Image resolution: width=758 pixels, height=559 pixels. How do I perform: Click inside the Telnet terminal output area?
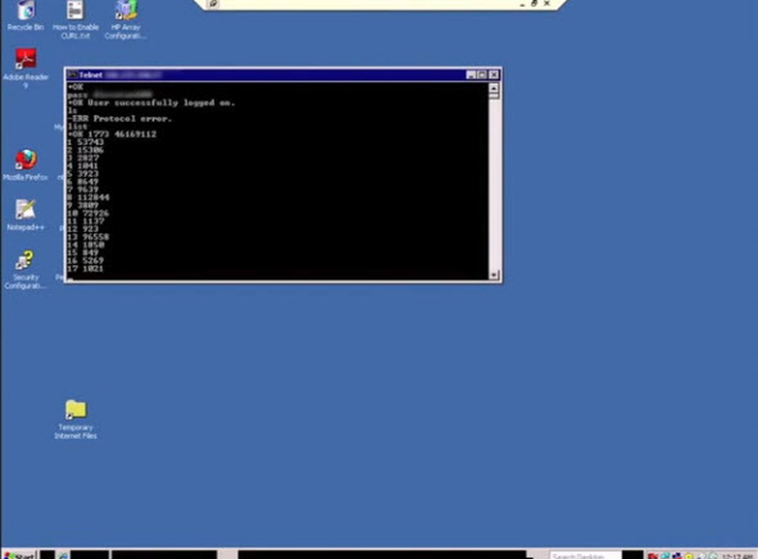[x=277, y=181]
